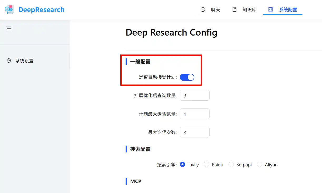Click the gear icon next to 系统设置
Screen dimensions: 322x193
tap(9, 60)
